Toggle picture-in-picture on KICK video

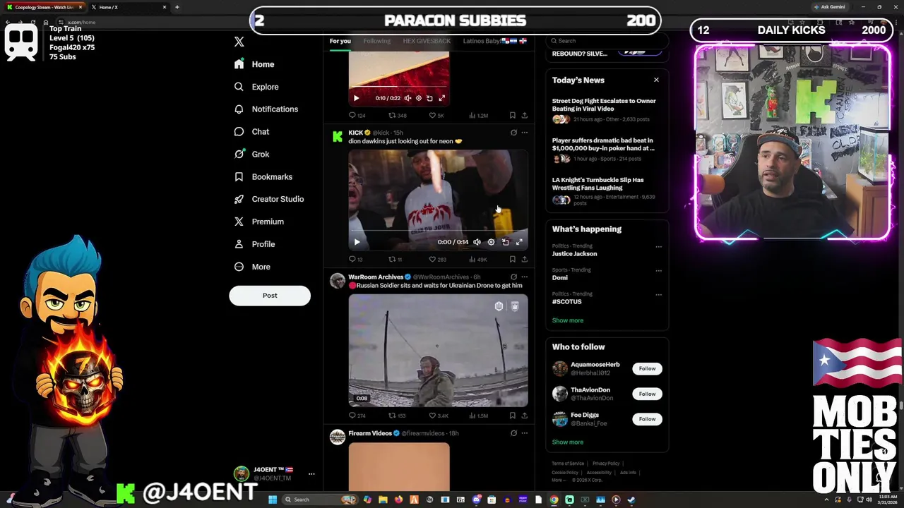[505, 242]
